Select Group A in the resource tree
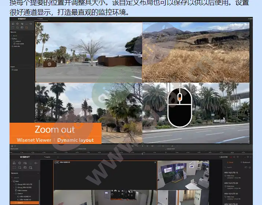Image resolution: width=262 pixels, height=205 pixels. pyautogui.click(x=18, y=41)
